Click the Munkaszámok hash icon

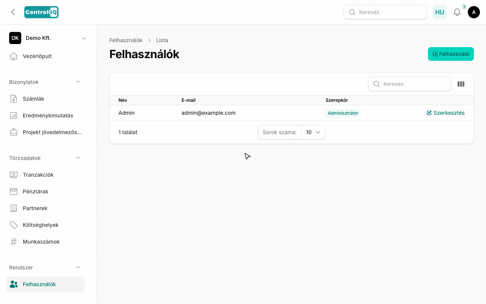(x=14, y=242)
